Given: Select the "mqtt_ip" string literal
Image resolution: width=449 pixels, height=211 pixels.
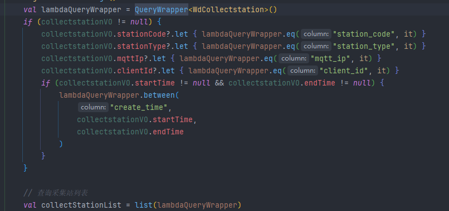Looking at the screenshot, I should [330, 58].
